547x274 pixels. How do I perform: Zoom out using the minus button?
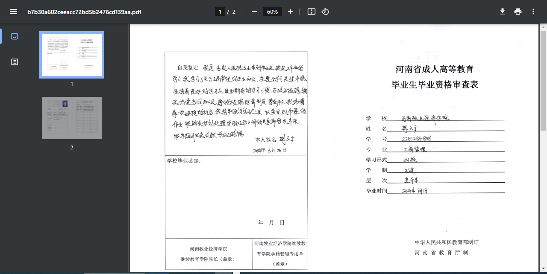click(255, 12)
